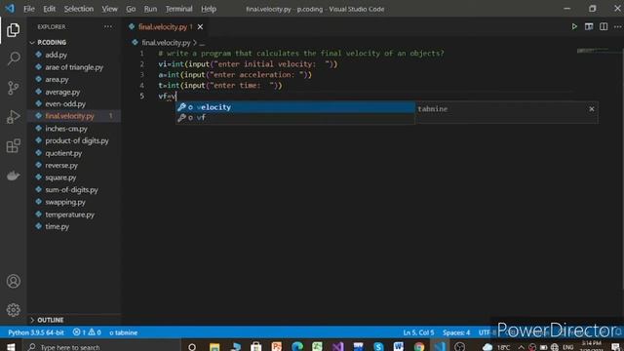The image size is (624, 351).
Task: Open Microsoft Word from taskbar
Action: tap(399, 347)
